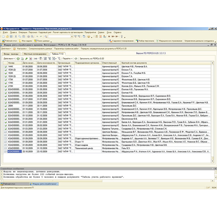The image size is (217, 217).
Task: Switch to the Входы - выходы tab
Action: click(x=11, y=54)
